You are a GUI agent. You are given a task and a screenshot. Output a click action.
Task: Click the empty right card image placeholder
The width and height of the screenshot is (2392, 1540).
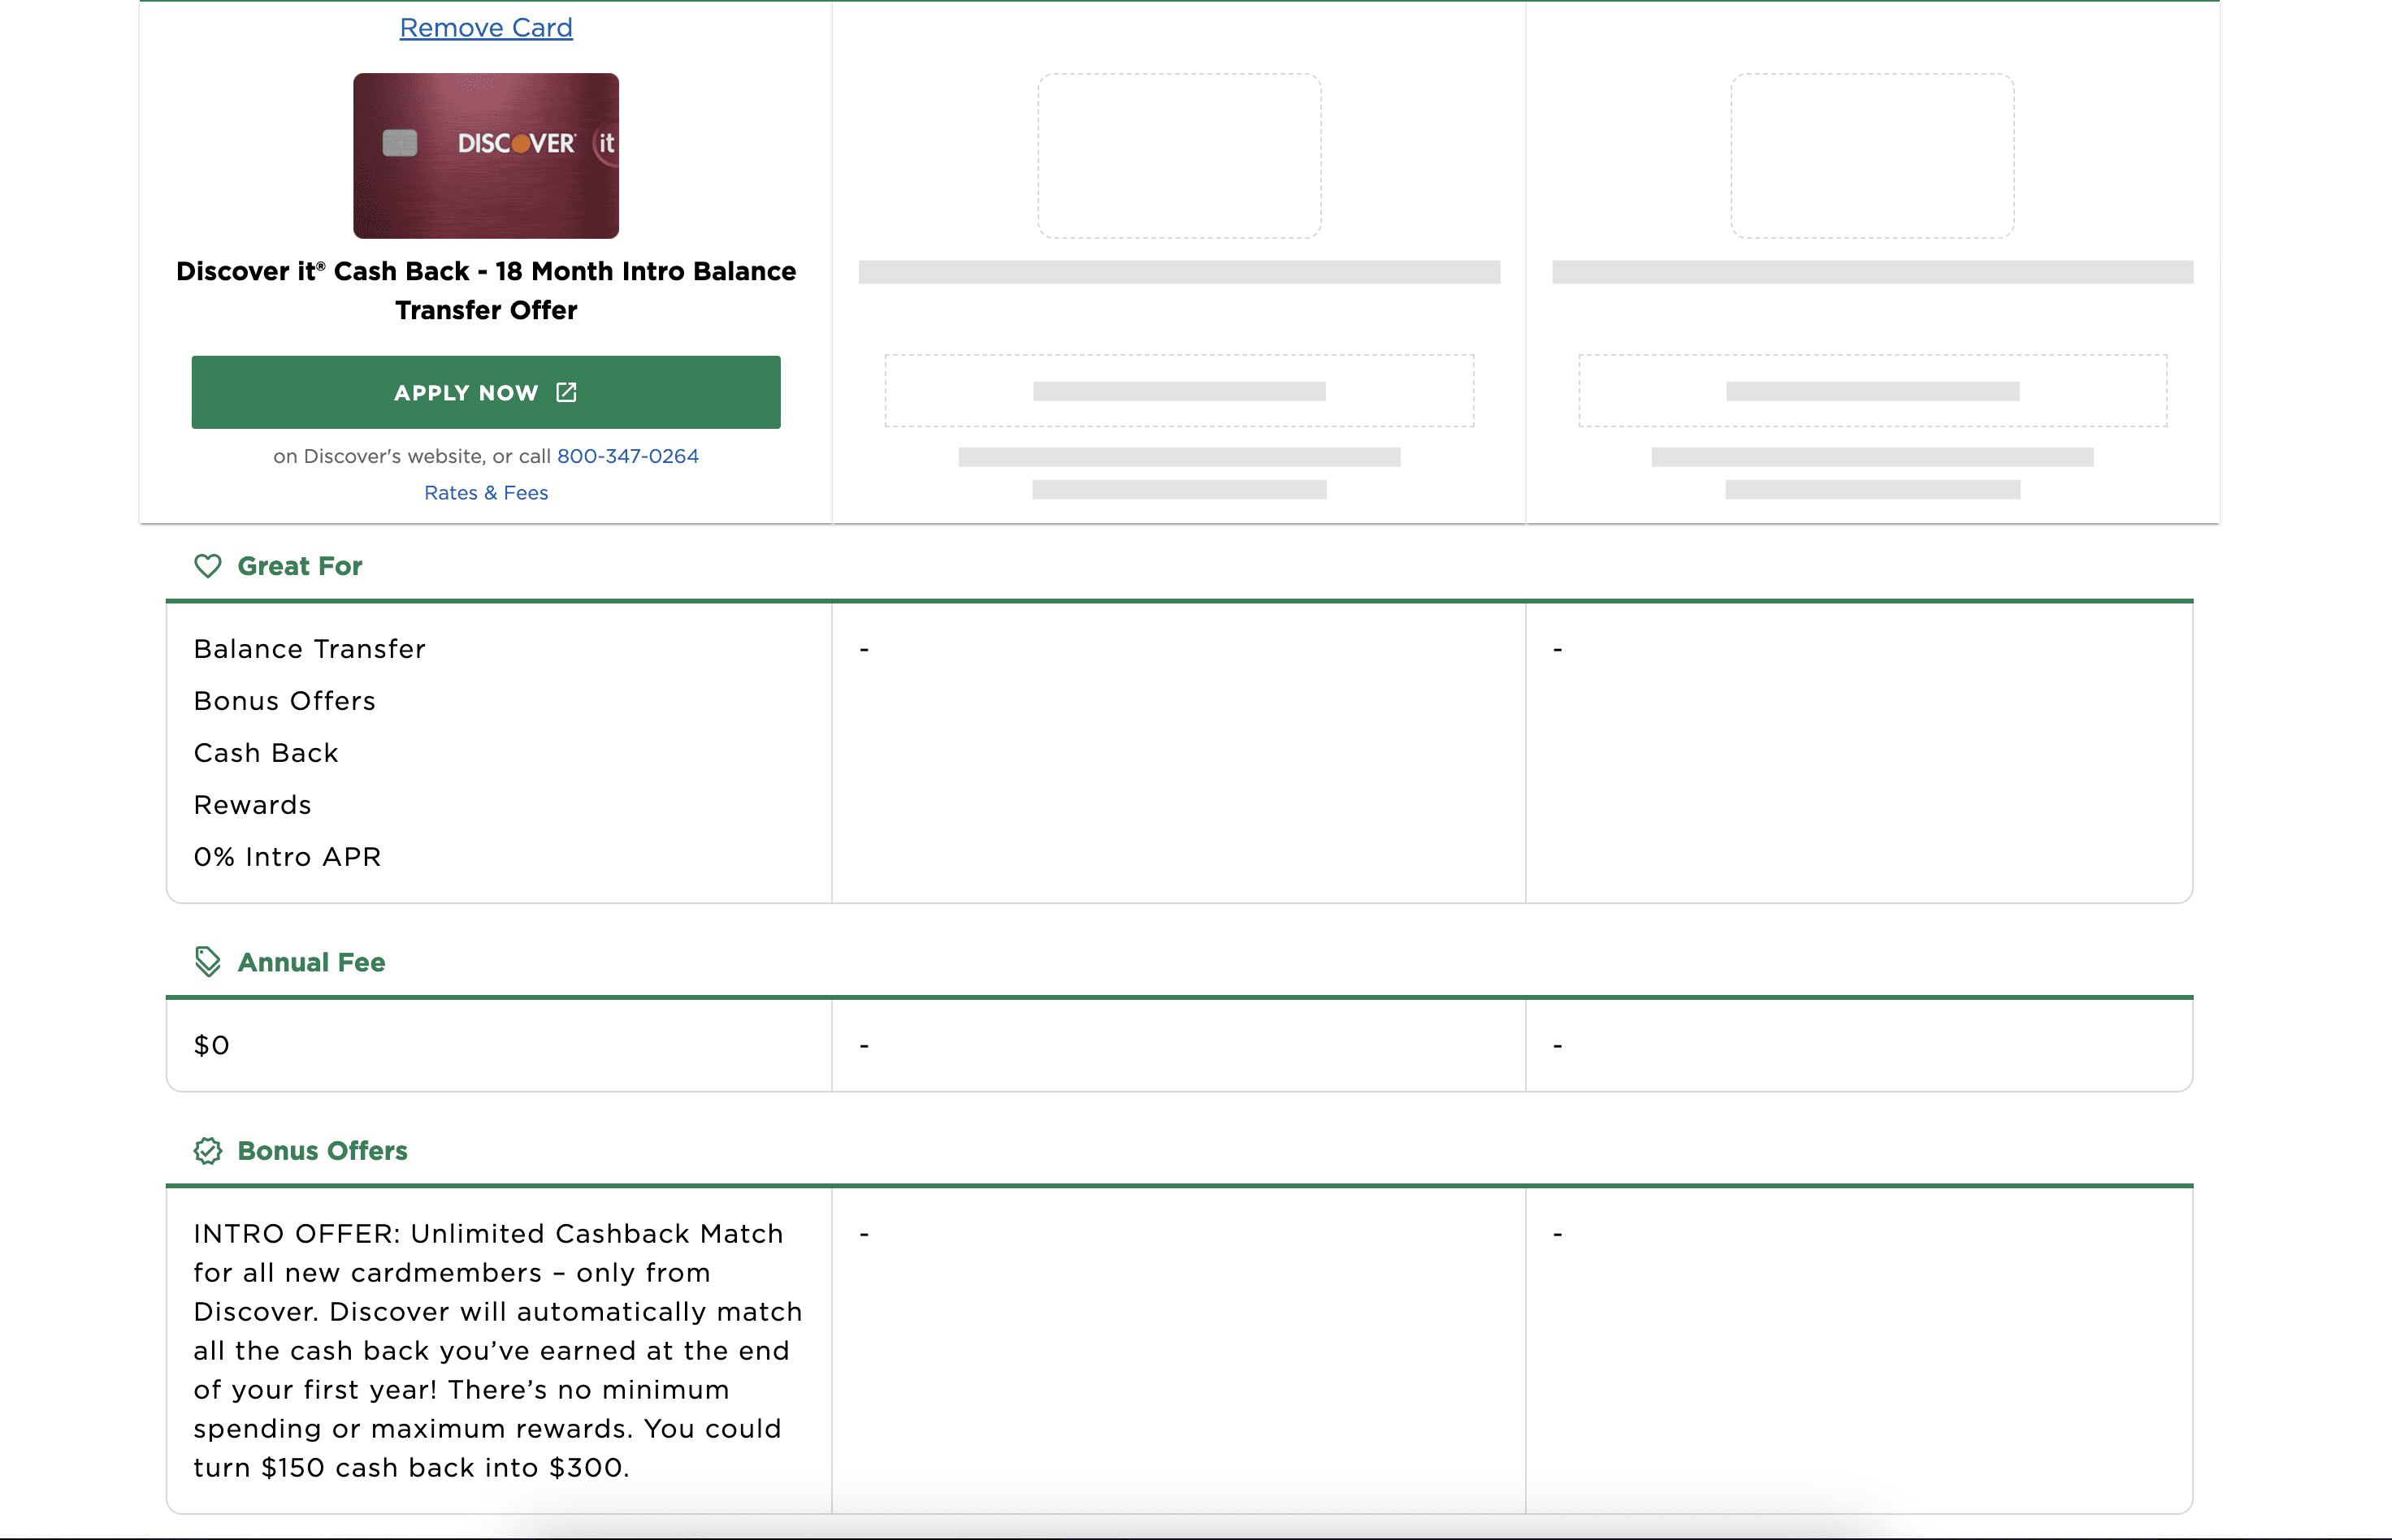pos(1872,155)
